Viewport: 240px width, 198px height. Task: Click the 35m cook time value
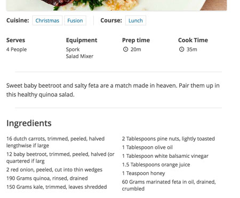point(192,49)
